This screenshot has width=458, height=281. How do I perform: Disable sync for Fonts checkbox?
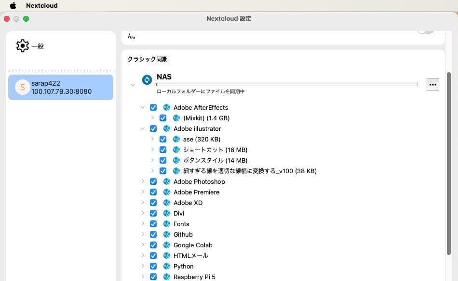(x=153, y=224)
